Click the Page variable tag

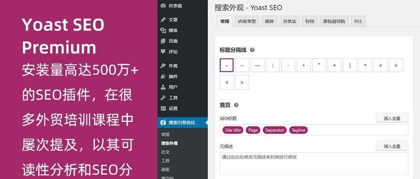253,130
